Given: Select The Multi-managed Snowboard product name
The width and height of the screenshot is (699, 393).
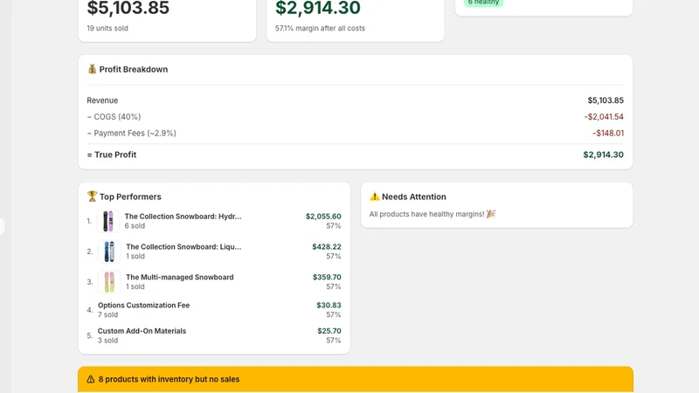Looking at the screenshot, I should pyautogui.click(x=180, y=277).
